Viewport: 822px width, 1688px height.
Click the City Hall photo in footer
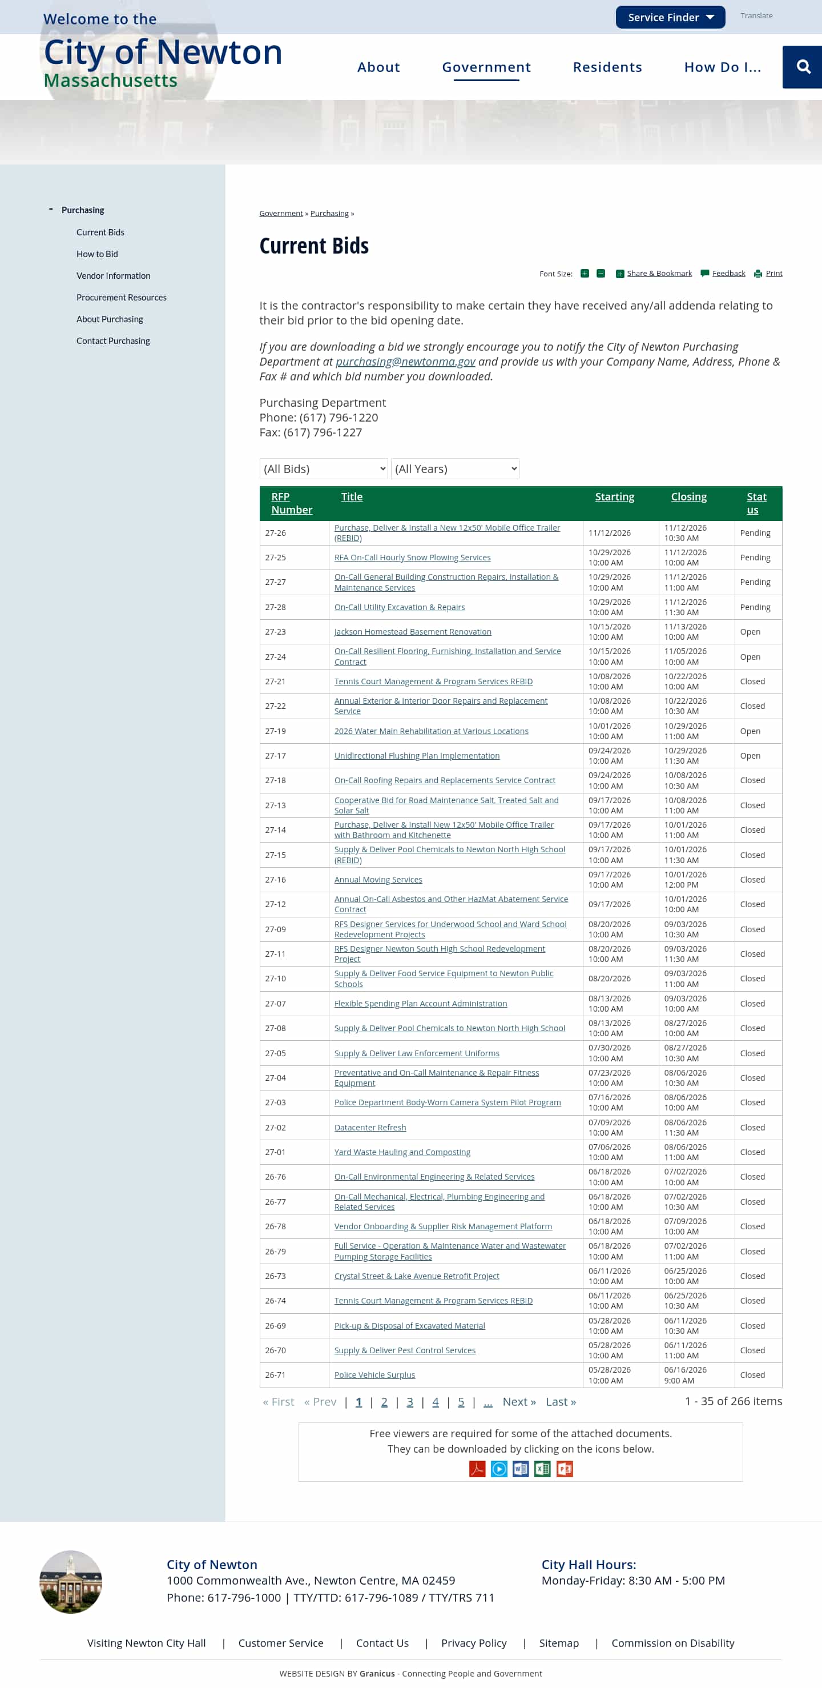click(x=71, y=1582)
